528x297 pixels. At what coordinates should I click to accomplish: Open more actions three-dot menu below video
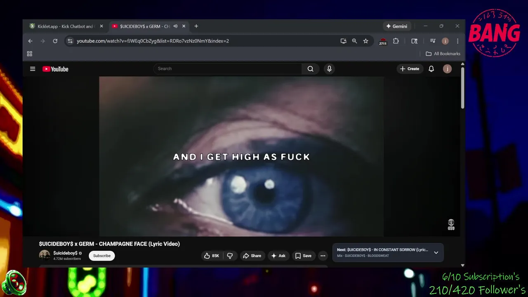tap(323, 256)
